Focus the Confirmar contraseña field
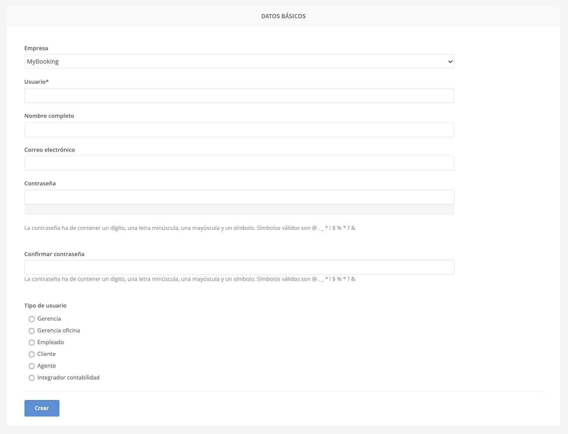The width and height of the screenshot is (568, 434). tap(239, 267)
